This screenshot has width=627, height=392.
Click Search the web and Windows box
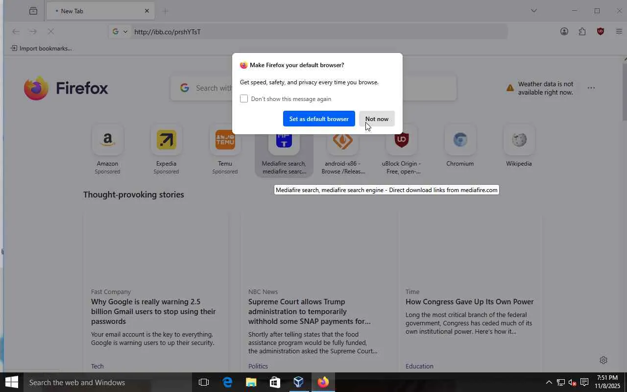108,382
